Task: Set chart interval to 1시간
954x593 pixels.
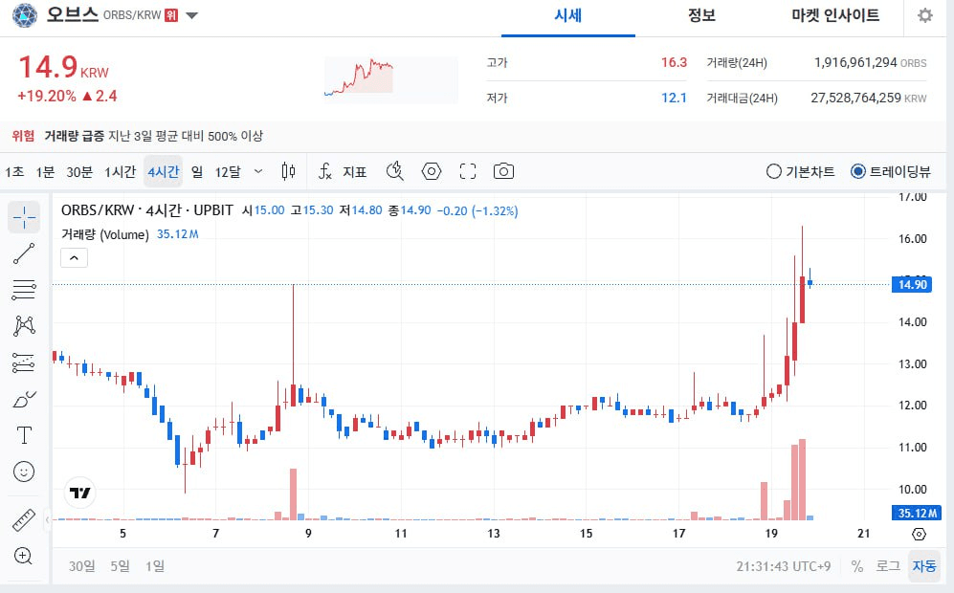Action: 120,172
